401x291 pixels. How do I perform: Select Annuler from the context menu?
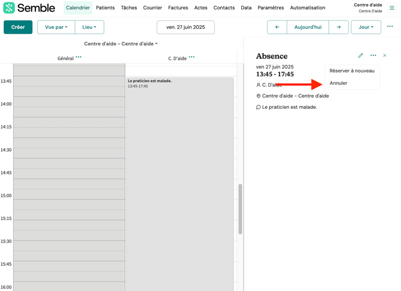tap(339, 83)
